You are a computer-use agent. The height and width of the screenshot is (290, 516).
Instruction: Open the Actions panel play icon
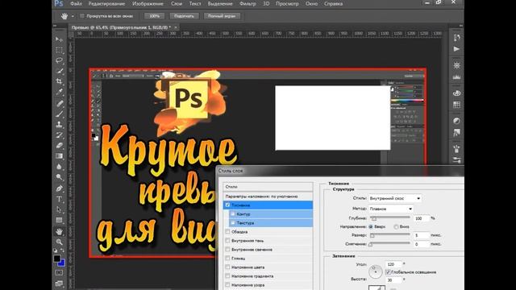tap(456, 49)
